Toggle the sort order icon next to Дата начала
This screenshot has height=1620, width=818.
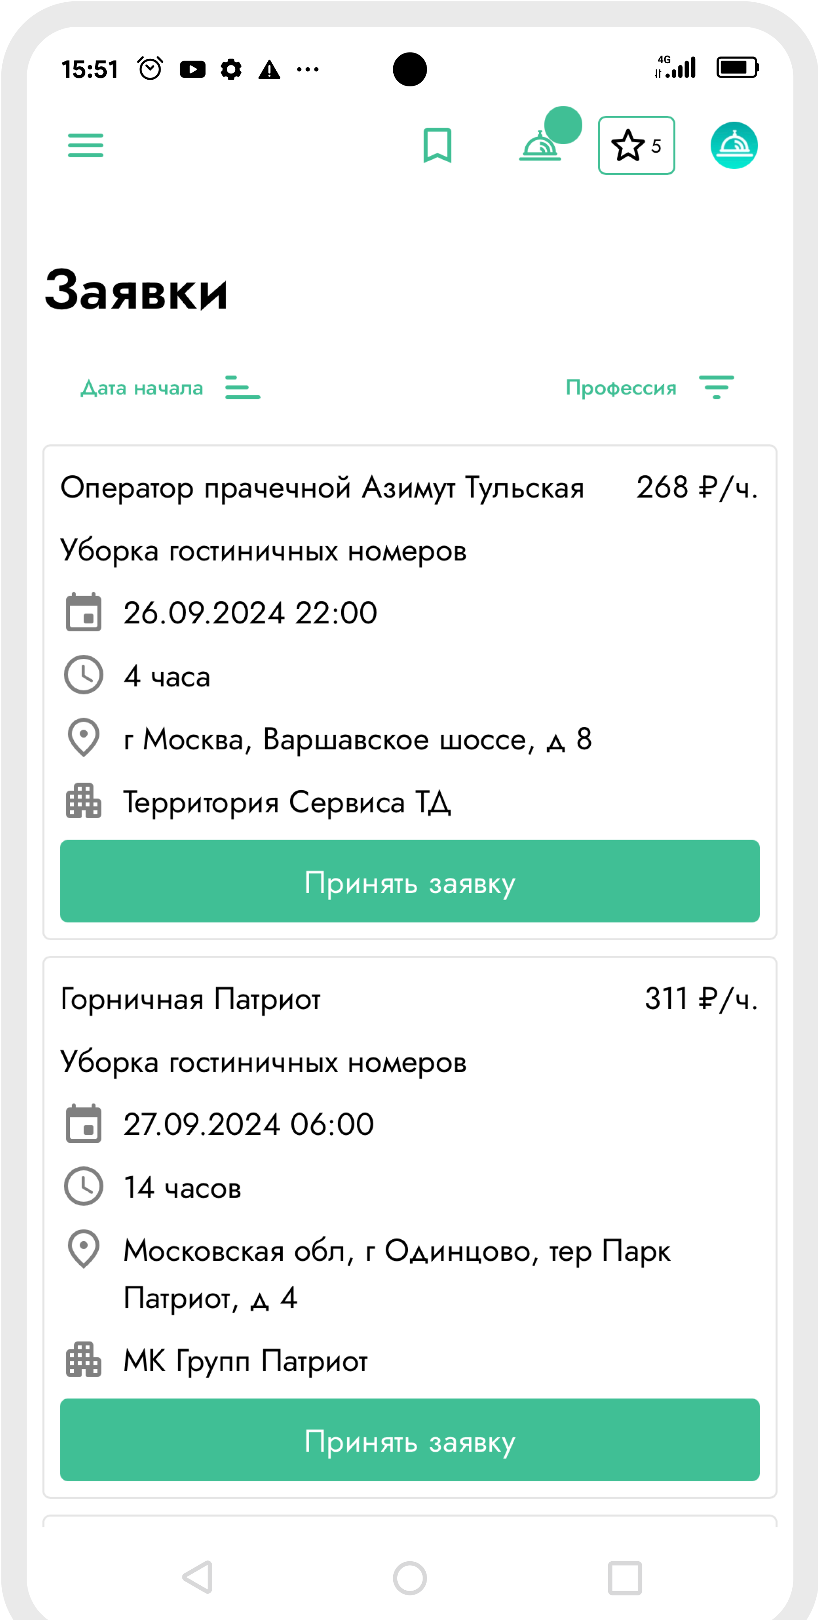[x=242, y=387]
